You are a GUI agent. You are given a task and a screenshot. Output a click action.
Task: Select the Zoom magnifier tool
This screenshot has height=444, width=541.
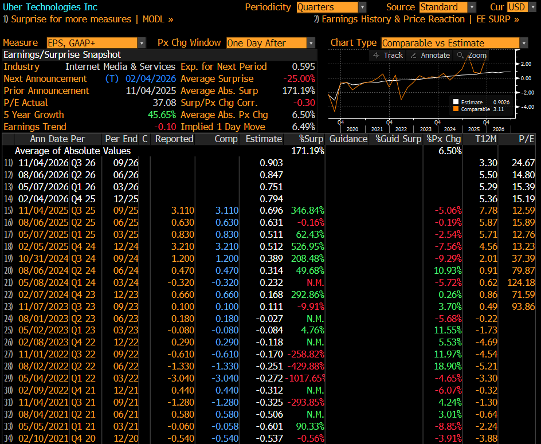click(x=460, y=55)
